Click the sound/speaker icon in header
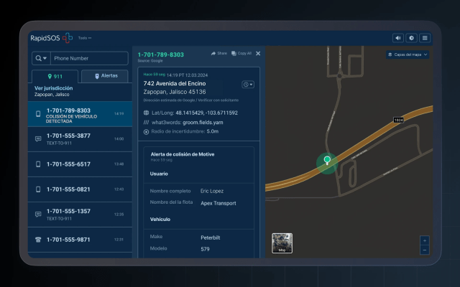460x287 pixels. click(x=397, y=38)
